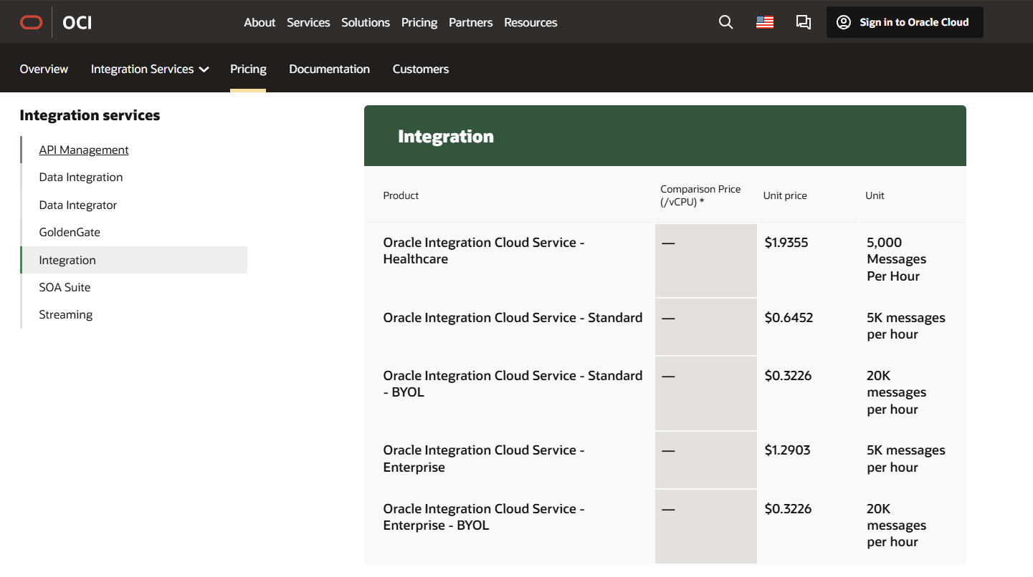Click the Oracle logo icon
1033x577 pixels.
31,23
